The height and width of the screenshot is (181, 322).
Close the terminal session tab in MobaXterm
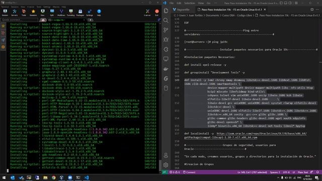(84, 20)
